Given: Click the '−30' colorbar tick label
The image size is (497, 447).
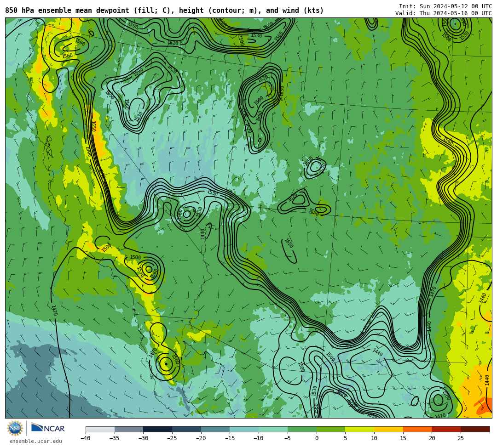Looking at the screenshot, I should [x=143, y=438].
